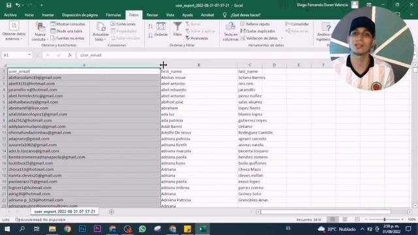Screen dimensions: 418x235
Task: Switch to the Insertar tab
Action: [48, 15]
